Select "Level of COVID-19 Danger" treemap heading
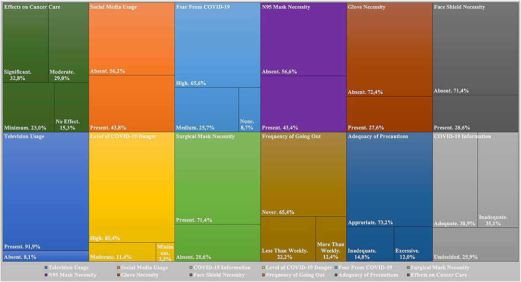Image resolution: width=521 pixels, height=282 pixels. (x=123, y=136)
